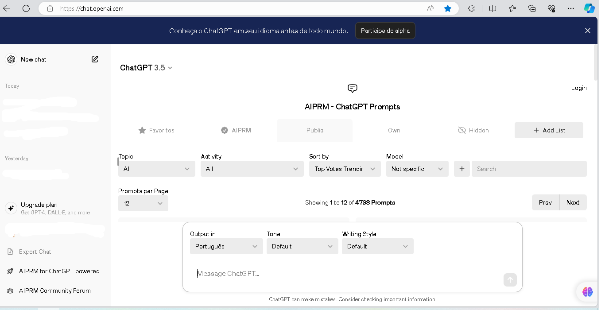This screenshot has height=310, width=605.
Task: Open the Tone Default dropdown
Action: pos(302,246)
